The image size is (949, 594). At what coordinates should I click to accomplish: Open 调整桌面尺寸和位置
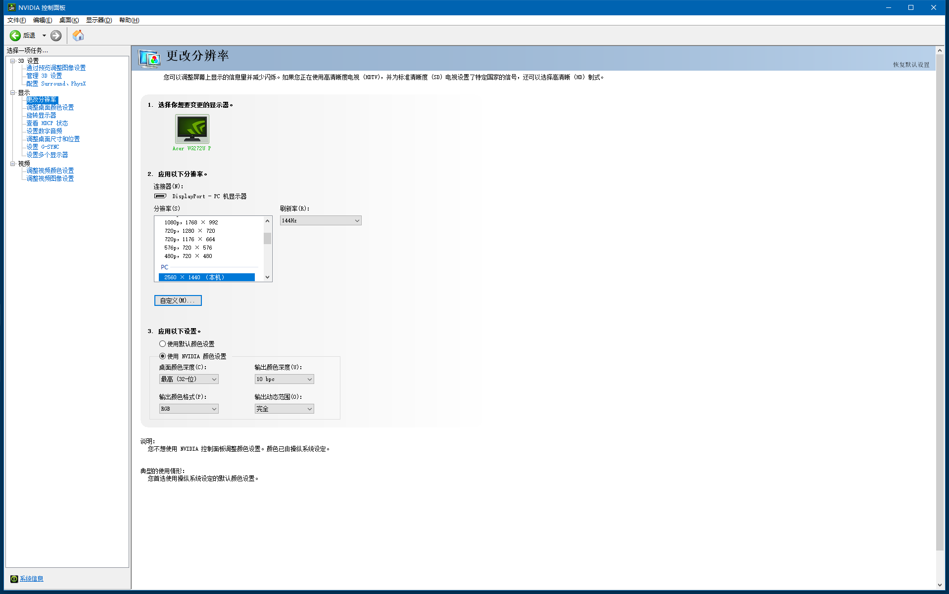[53, 139]
